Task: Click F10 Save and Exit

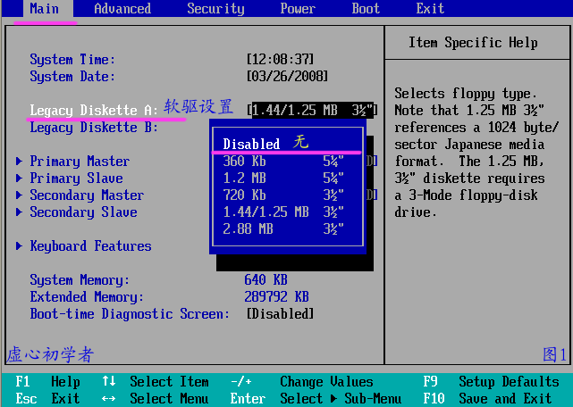Action: tap(499, 399)
